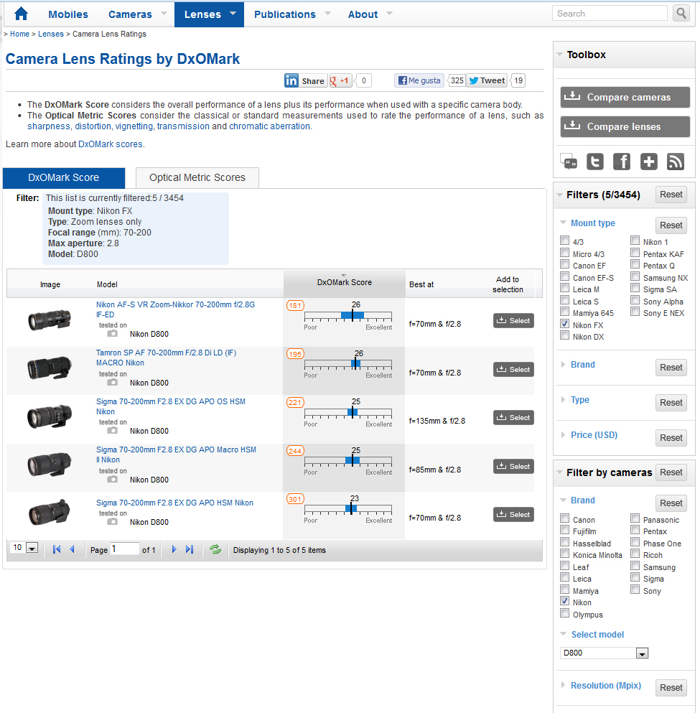Reset the Mount type filter
This screenshot has height=713, width=700.
coord(671,225)
